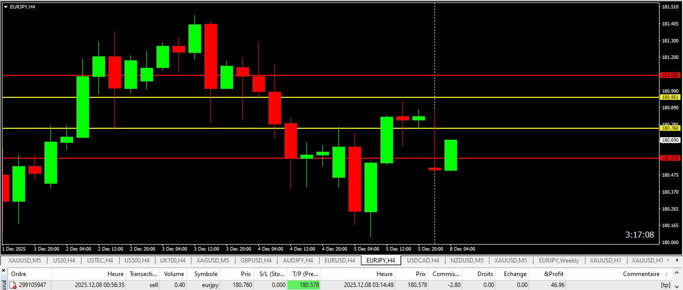683x290 pixels.
Task: Click the sell transaction cell
Action: coord(154,285)
